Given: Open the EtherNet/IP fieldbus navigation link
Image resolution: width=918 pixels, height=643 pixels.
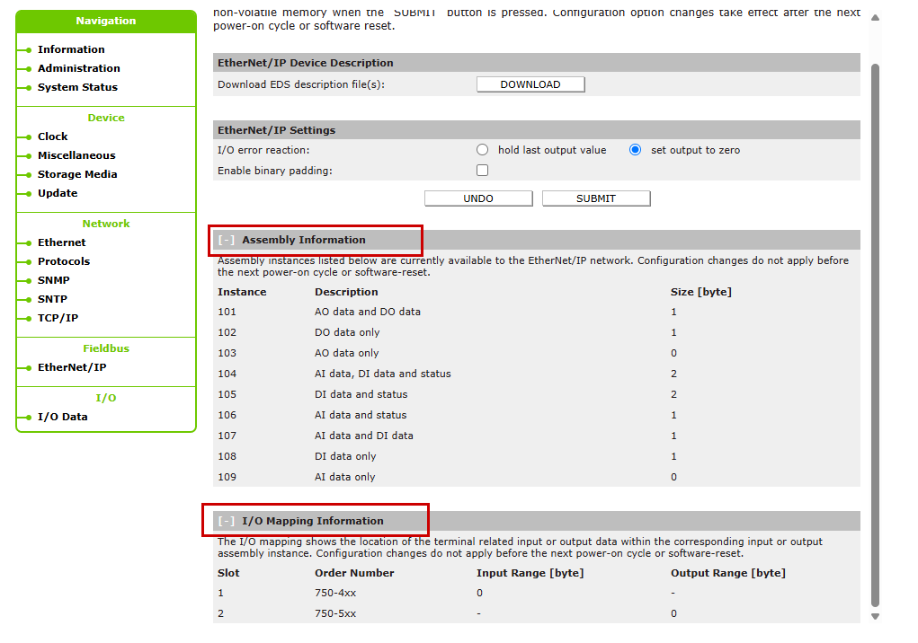Looking at the screenshot, I should click(x=72, y=367).
